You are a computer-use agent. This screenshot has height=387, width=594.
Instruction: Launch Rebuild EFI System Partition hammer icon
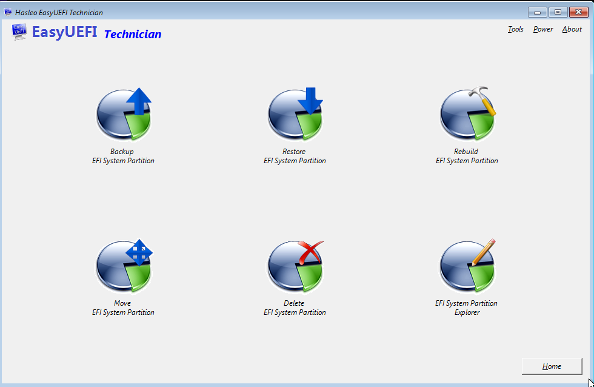pos(468,113)
